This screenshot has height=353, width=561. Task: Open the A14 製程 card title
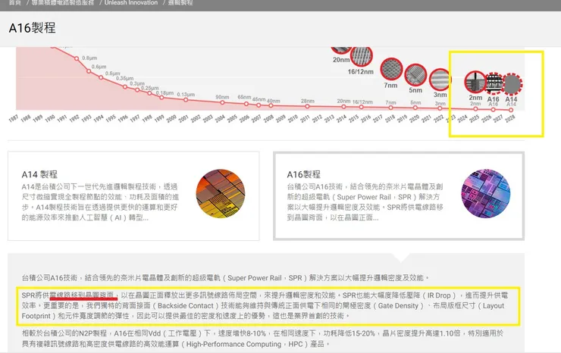tap(39, 174)
